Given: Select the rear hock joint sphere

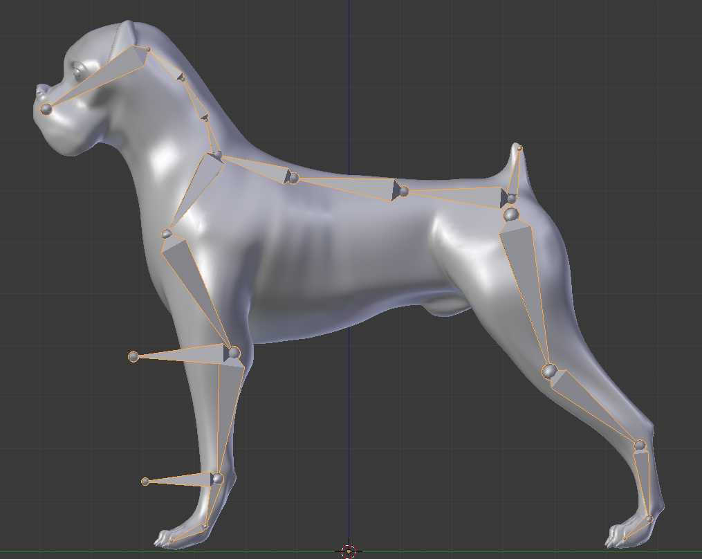Looking at the screenshot, I should (640, 446).
